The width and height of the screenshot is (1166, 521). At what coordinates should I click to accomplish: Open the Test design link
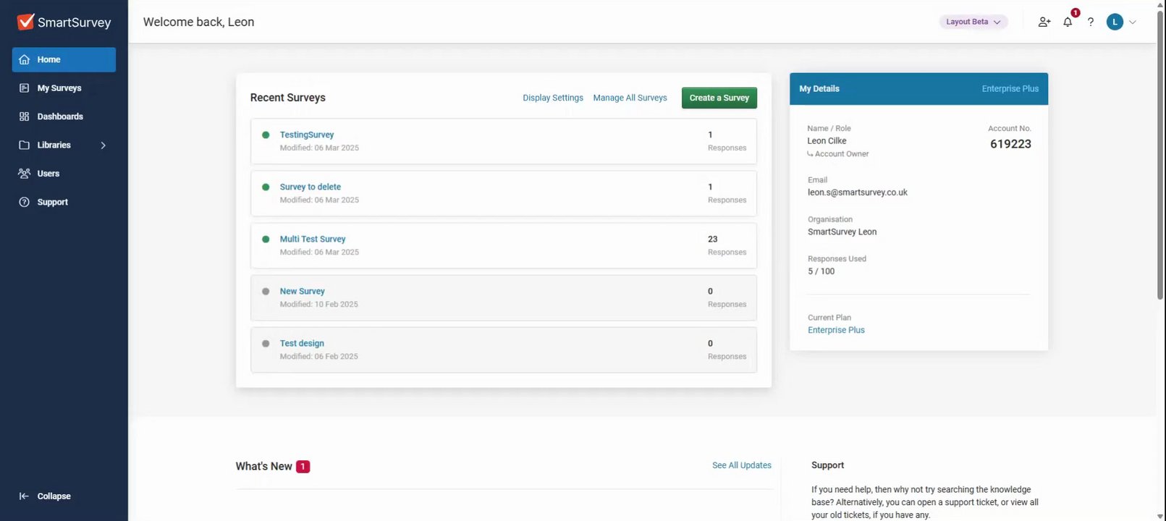(302, 343)
